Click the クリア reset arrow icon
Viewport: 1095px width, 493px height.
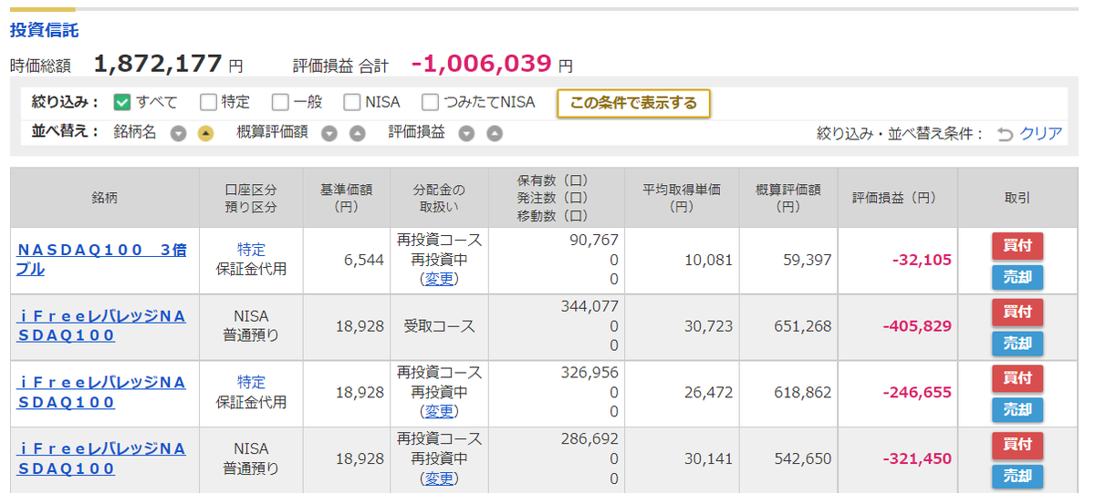[x=1005, y=134]
